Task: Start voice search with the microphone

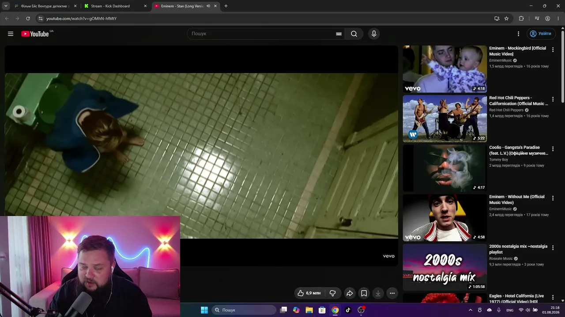Action: click(374, 34)
